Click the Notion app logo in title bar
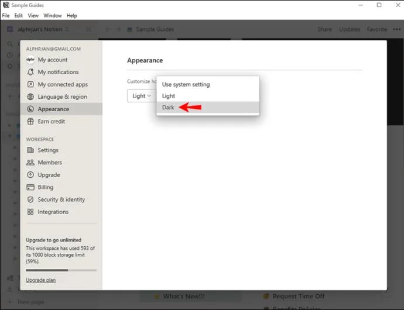The width and height of the screenshot is (404, 310). coord(6,5)
